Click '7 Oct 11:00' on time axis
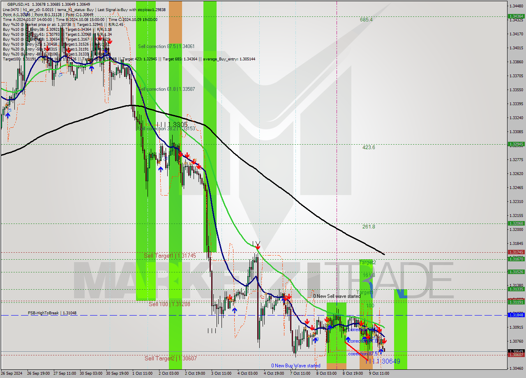 coord(300,373)
